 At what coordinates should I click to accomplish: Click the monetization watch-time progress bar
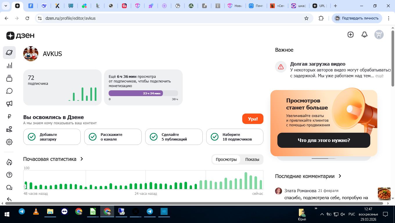[143, 93]
